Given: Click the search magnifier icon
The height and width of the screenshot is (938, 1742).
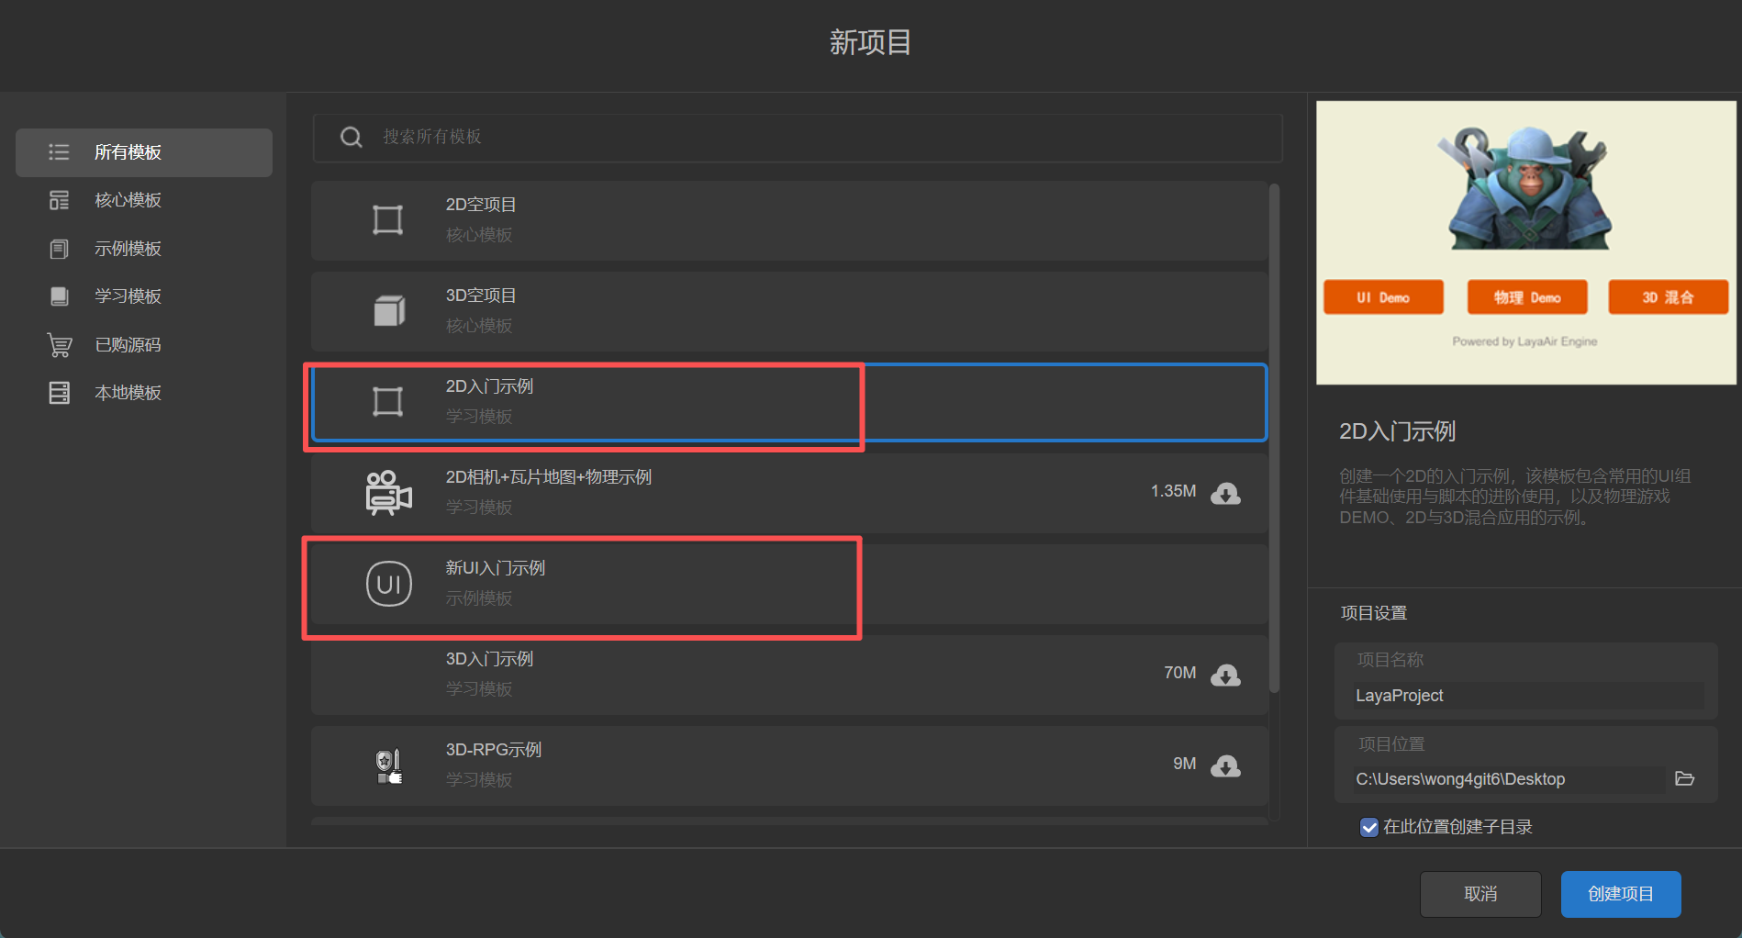Looking at the screenshot, I should (351, 138).
